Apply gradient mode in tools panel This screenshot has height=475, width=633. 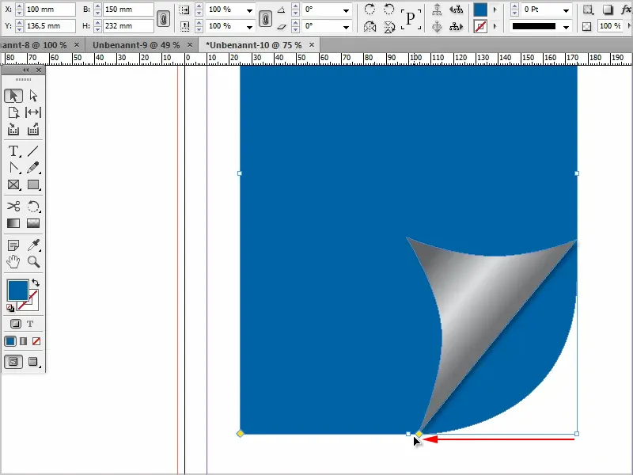(24, 341)
